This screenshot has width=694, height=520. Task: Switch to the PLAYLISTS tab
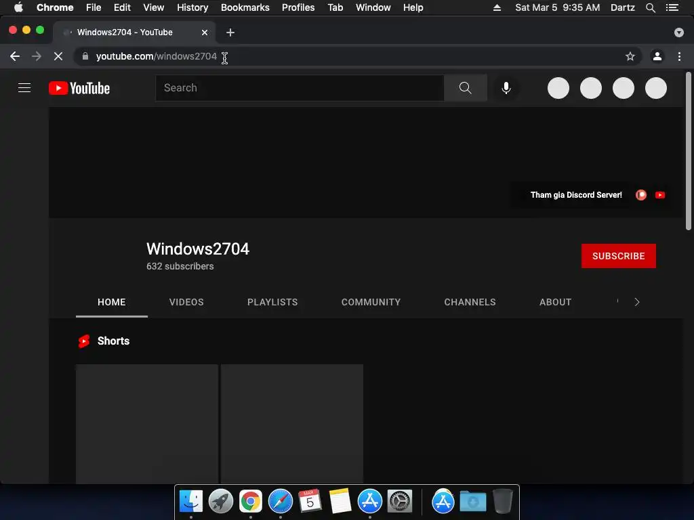coord(272,302)
